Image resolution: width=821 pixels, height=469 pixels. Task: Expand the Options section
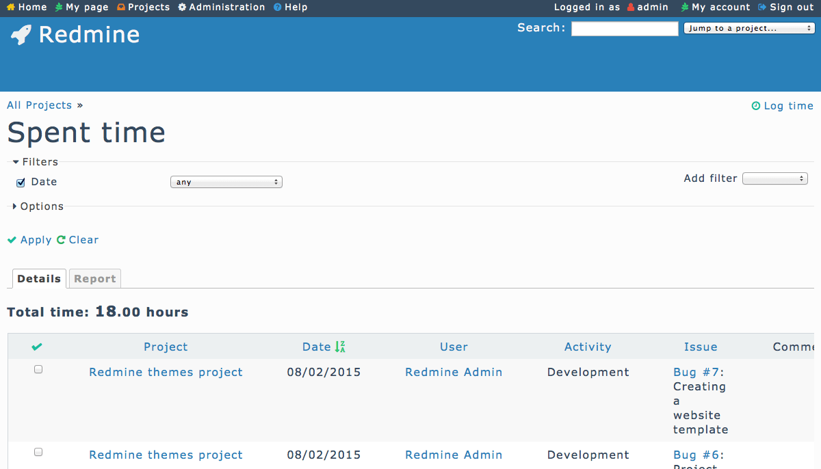pyautogui.click(x=38, y=206)
